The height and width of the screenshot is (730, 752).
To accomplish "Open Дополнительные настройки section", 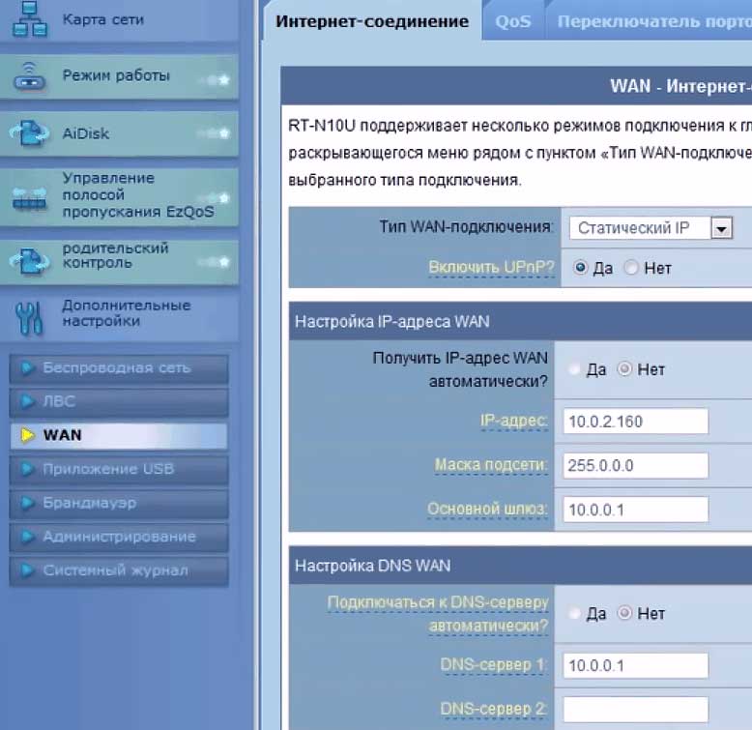I will click(x=119, y=317).
